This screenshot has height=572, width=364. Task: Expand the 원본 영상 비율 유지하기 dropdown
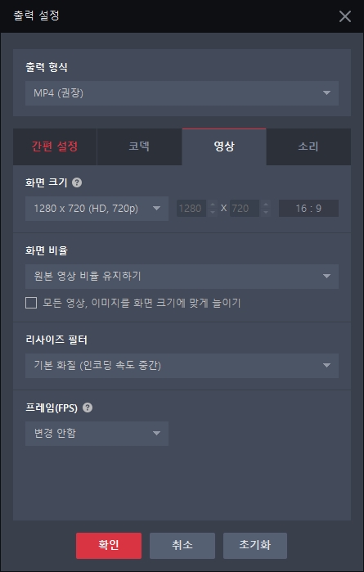[x=182, y=276]
